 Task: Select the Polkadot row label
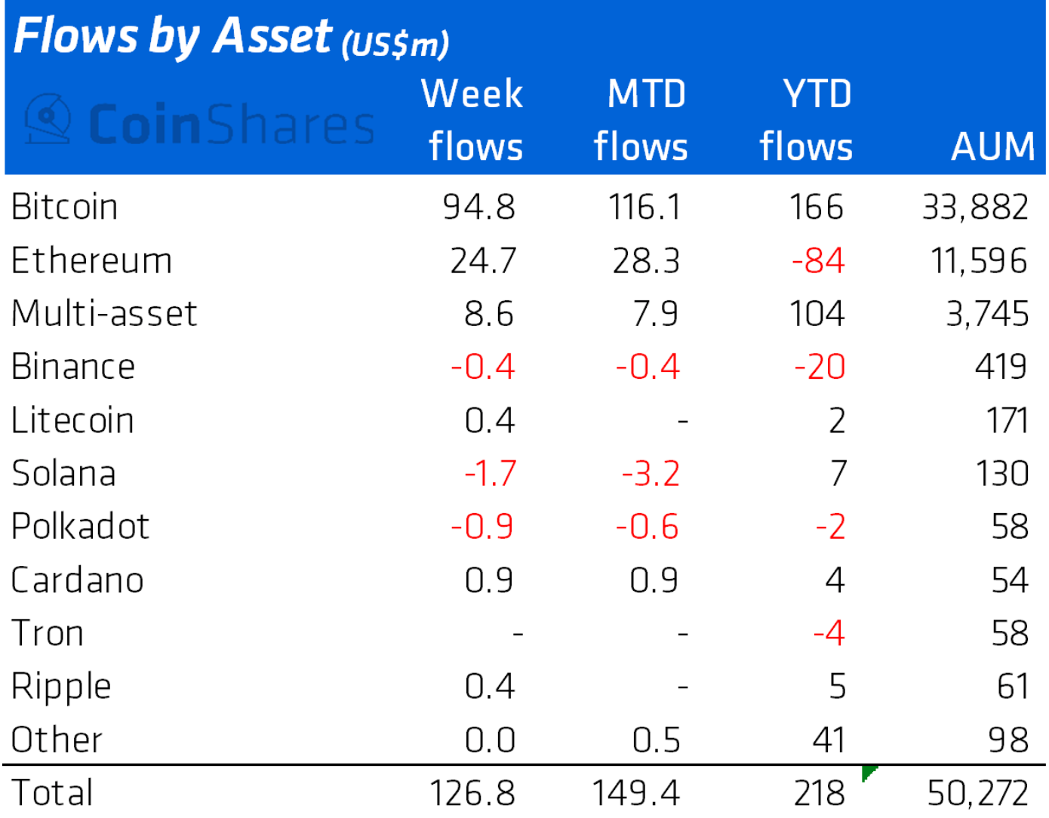(81, 527)
